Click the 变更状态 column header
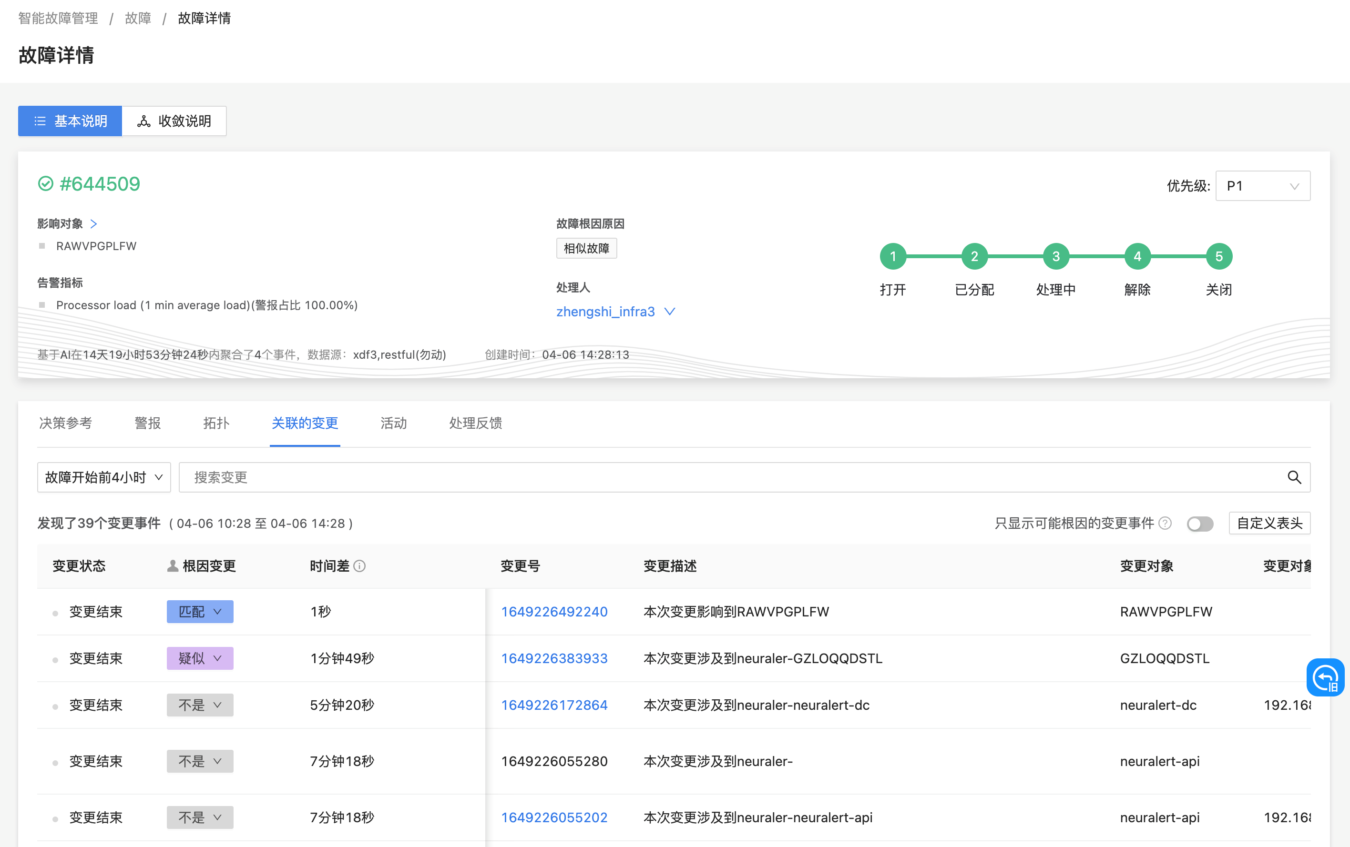 click(79, 566)
